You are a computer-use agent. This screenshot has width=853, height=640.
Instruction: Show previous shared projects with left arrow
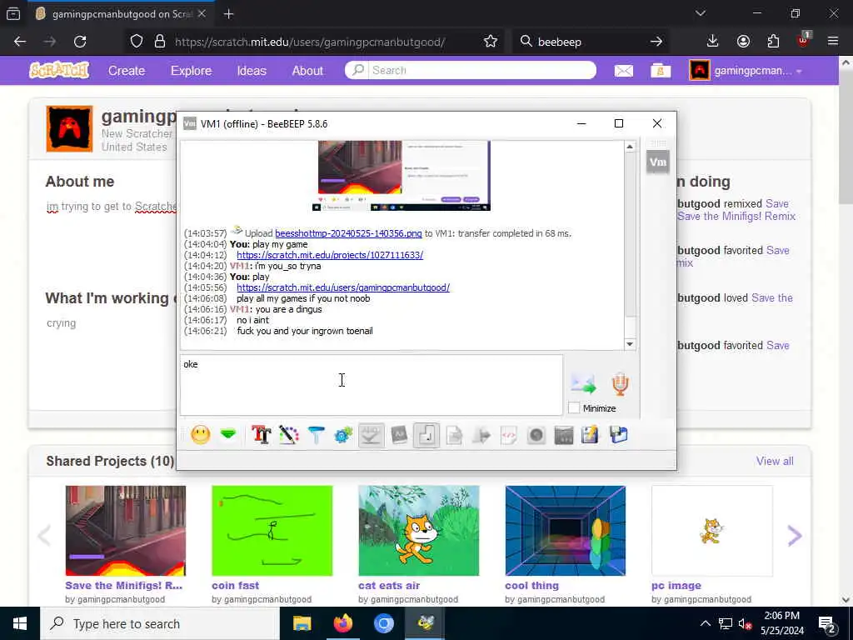click(x=44, y=536)
